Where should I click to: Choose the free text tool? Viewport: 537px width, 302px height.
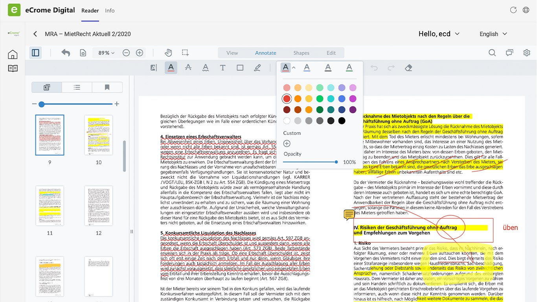point(223,68)
